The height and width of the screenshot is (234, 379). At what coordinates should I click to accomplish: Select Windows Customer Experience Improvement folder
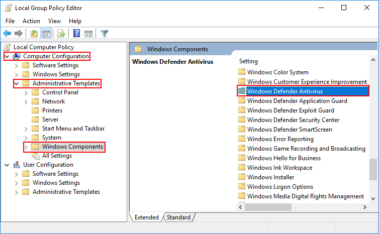[x=307, y=82]
